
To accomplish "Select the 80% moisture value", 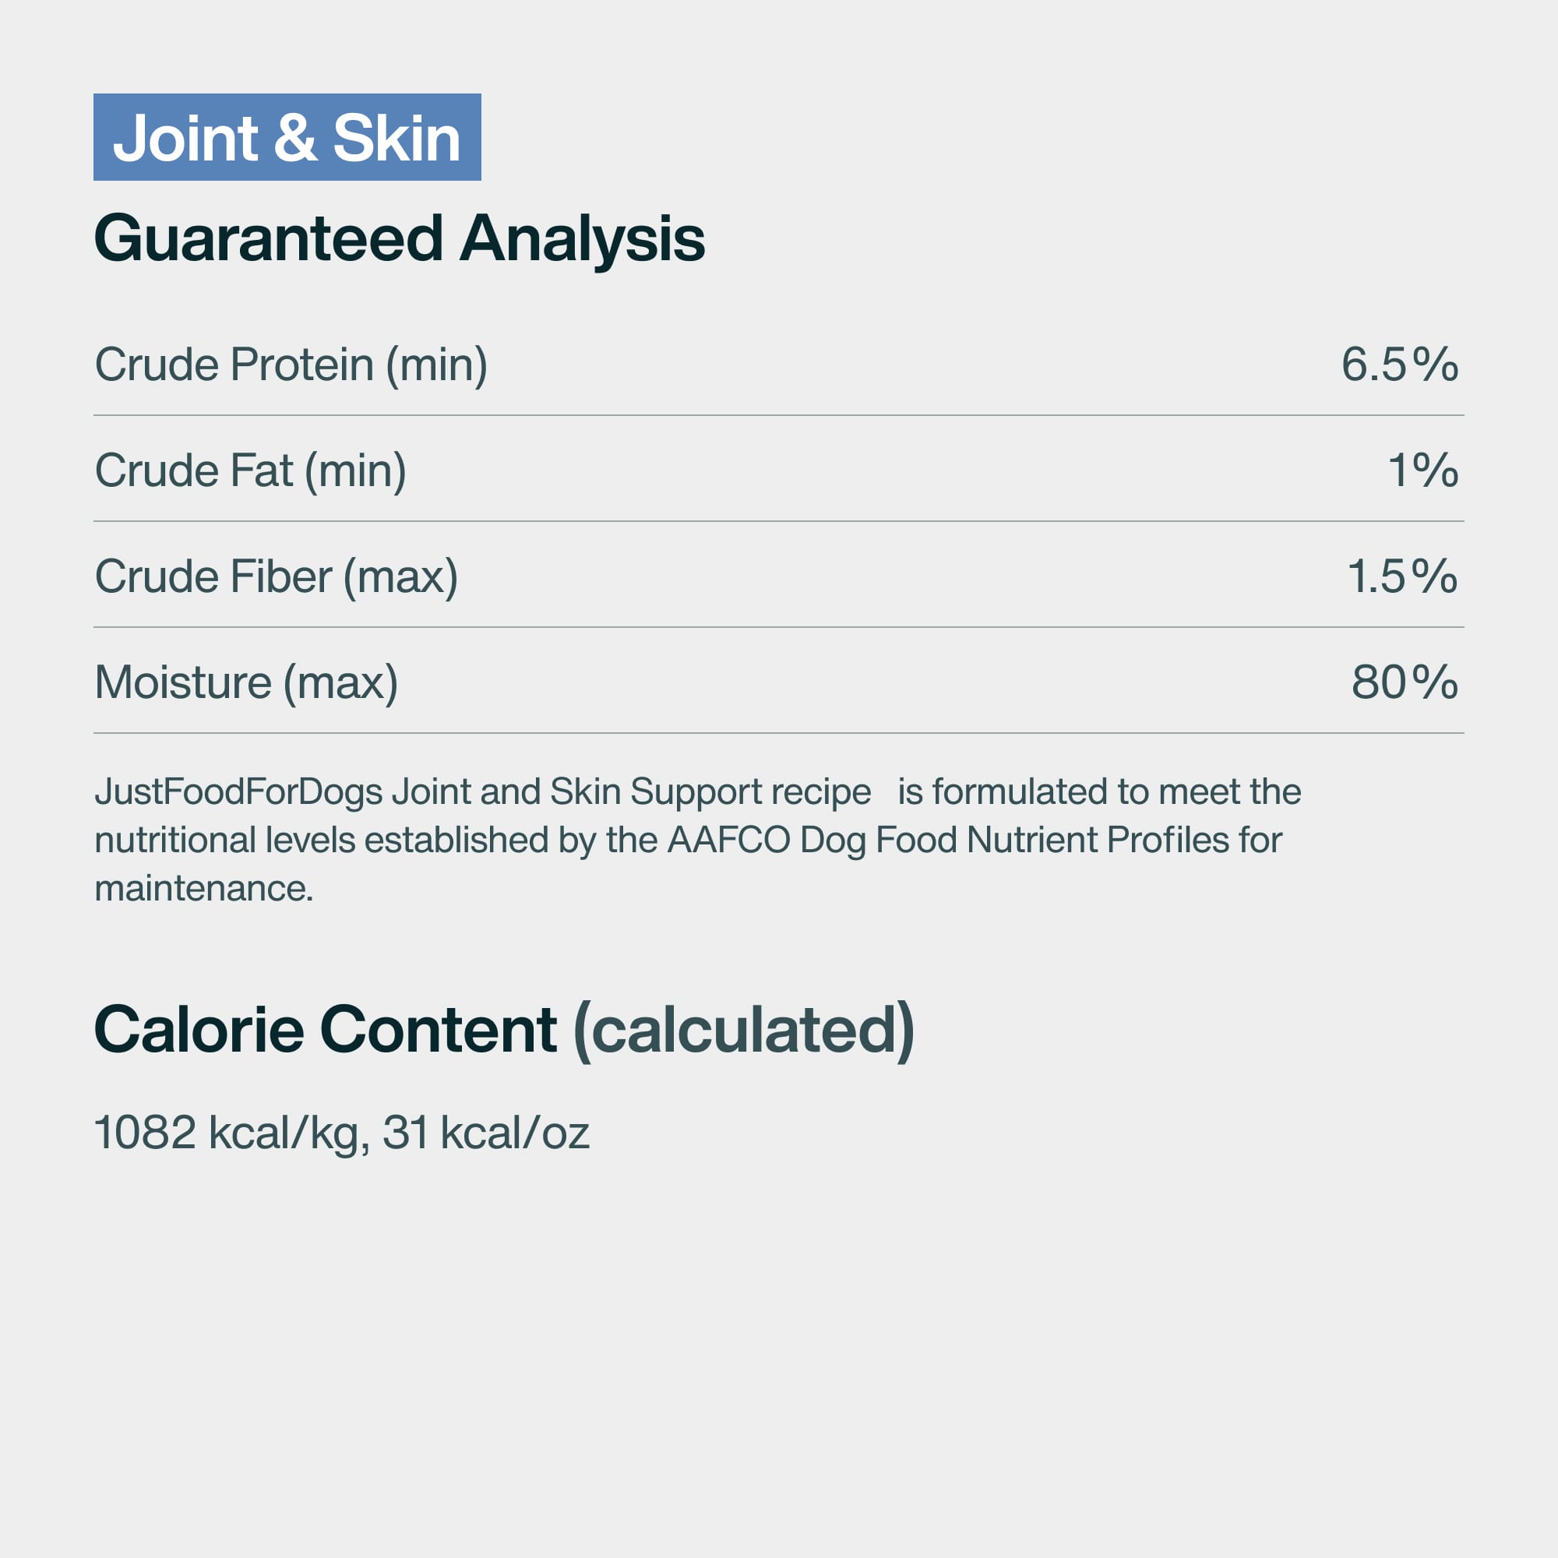I will coord(1405,682).
